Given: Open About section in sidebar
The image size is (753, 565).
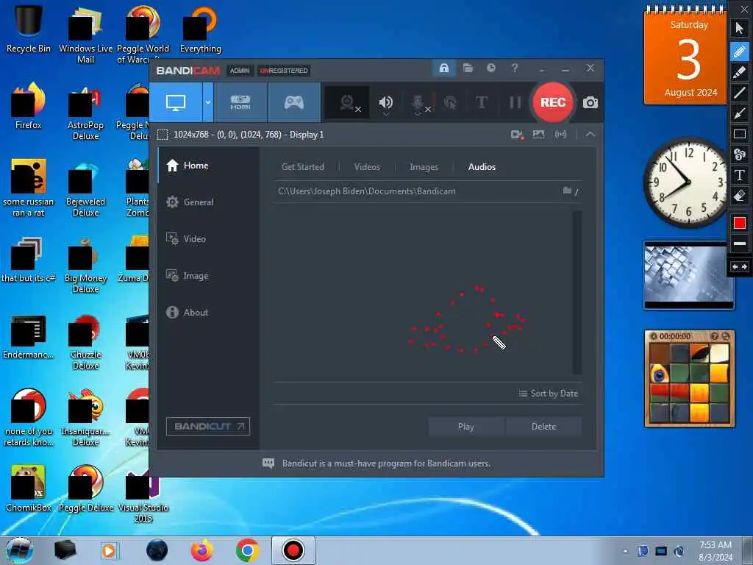Looking at the screenshot, I should [x=208, y=312].
